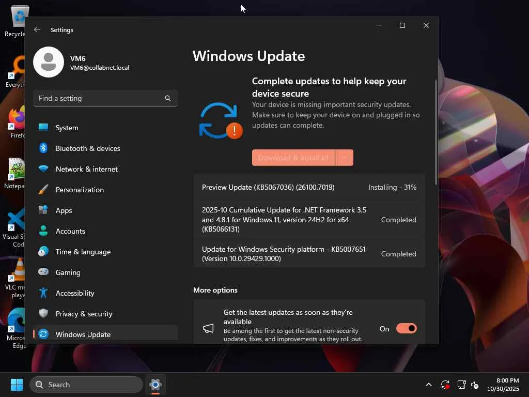Select the Network & internet wifi icon
Image resolution: width=529 pixels, height=397 pixels.
(x=43, y=169)
